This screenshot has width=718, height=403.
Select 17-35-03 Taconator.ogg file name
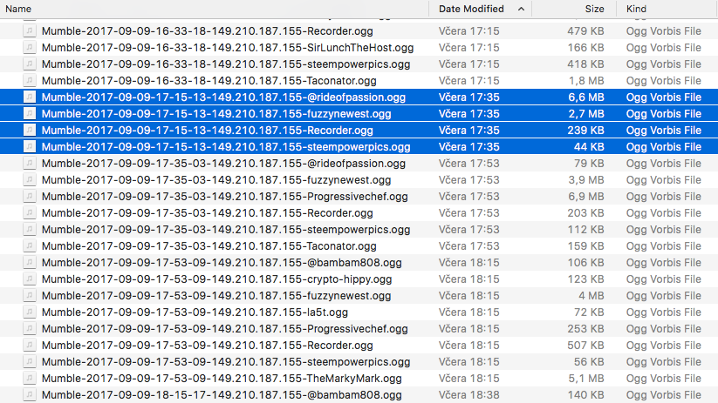point(209,245)
